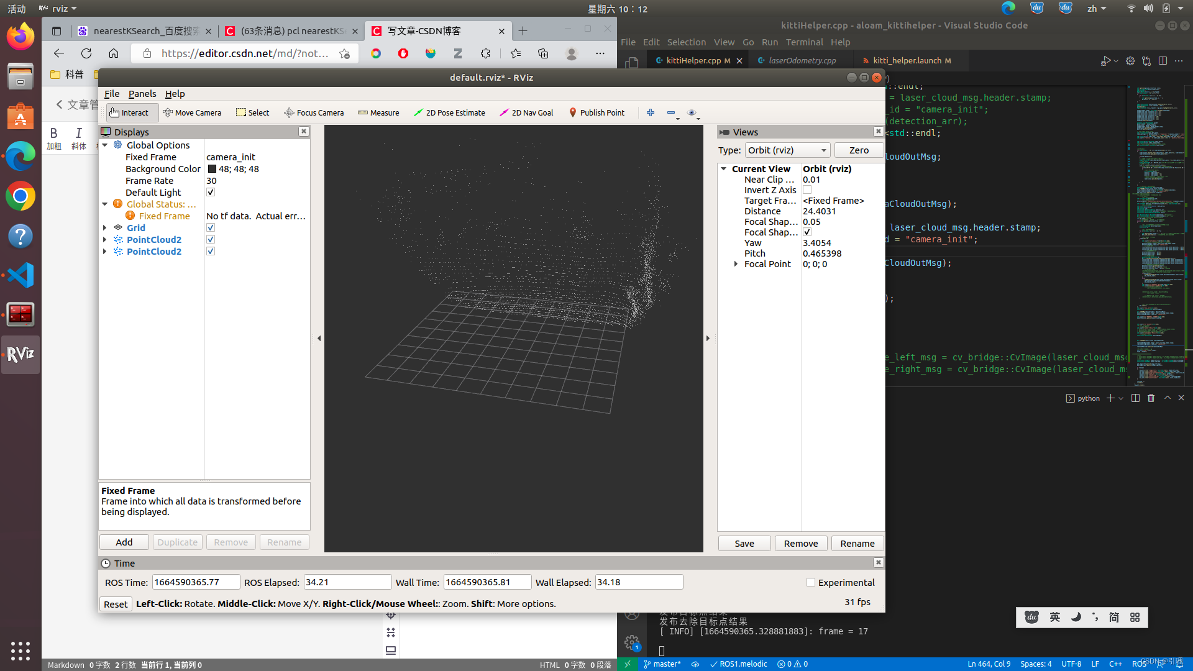Toggle the Grid display checkbox
Viewport: 1193px width, 671px height.
[x=211, y=228]
